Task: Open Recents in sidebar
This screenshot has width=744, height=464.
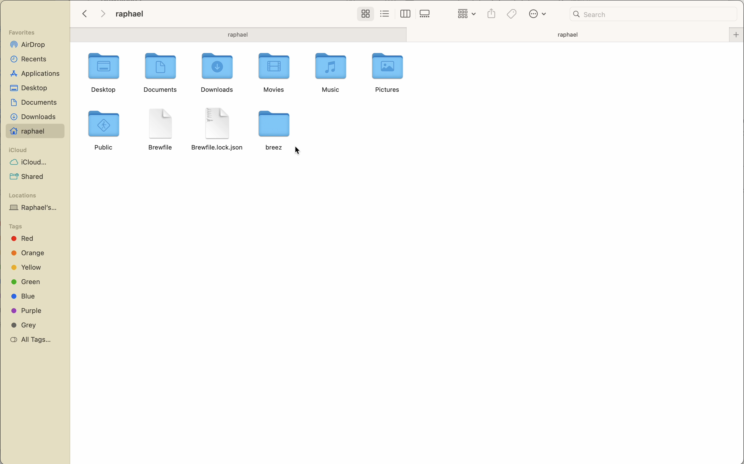Action: (x=35, y=59)
